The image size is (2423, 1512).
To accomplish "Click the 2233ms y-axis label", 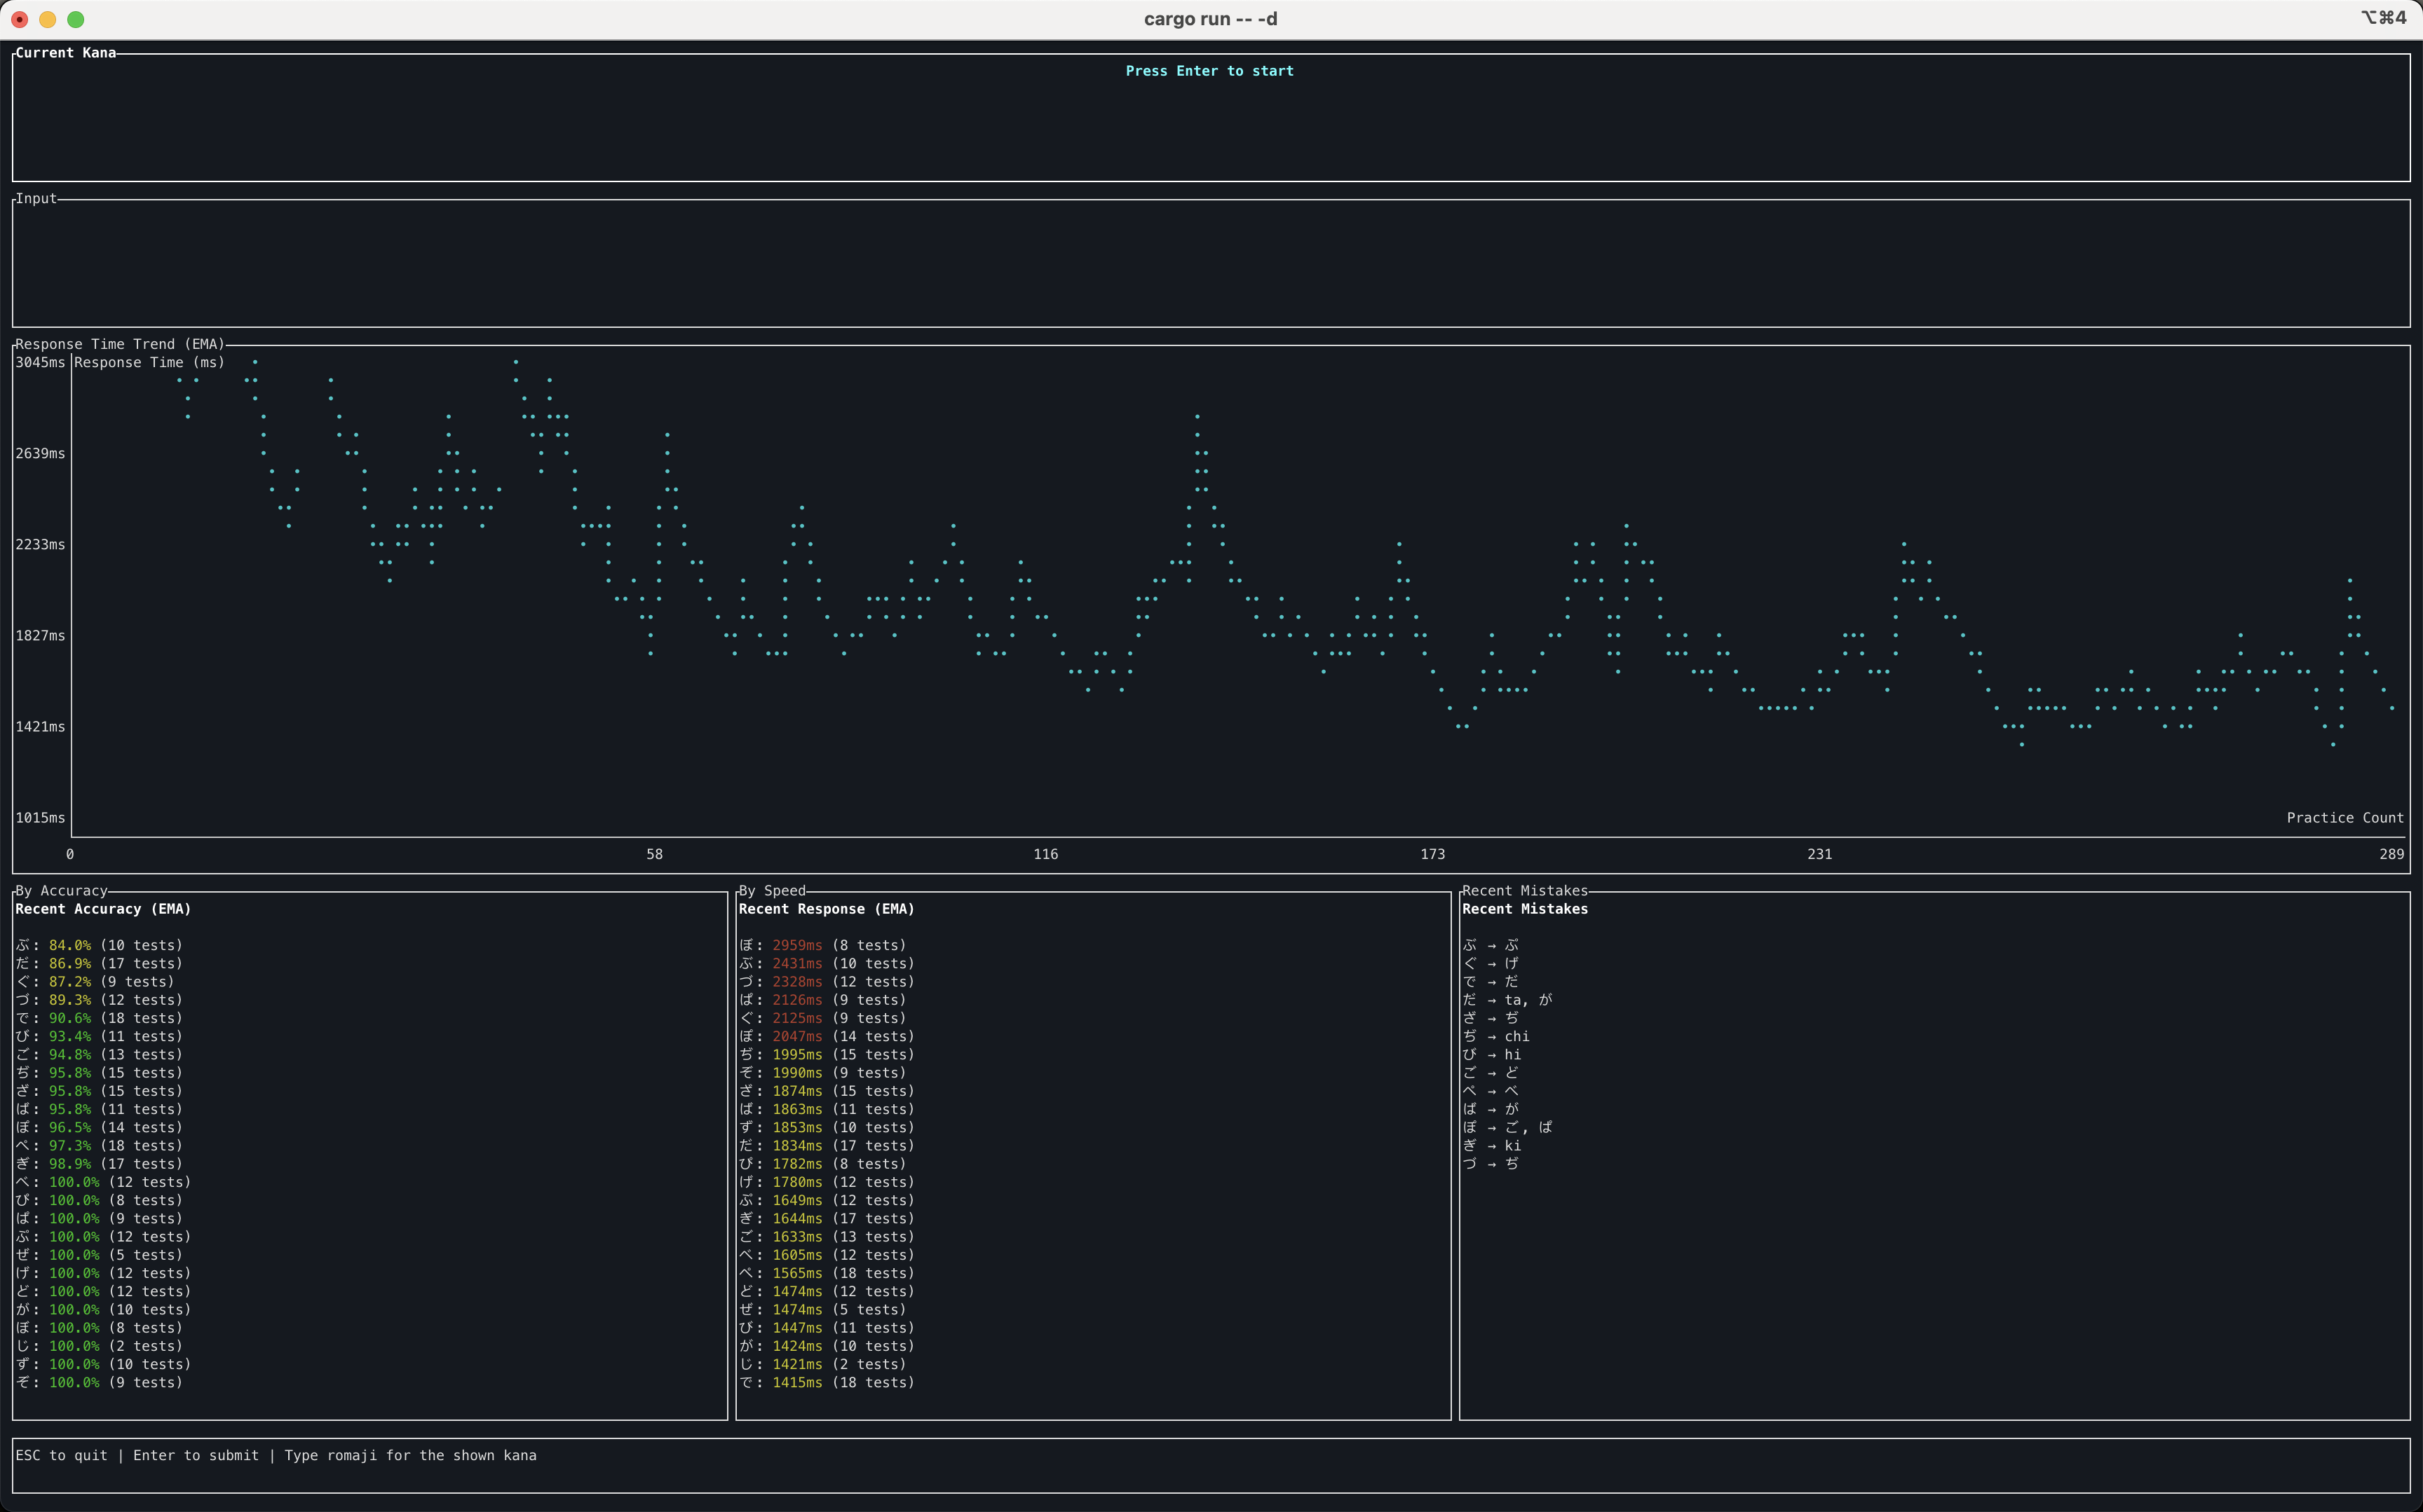I will [40, 544].
